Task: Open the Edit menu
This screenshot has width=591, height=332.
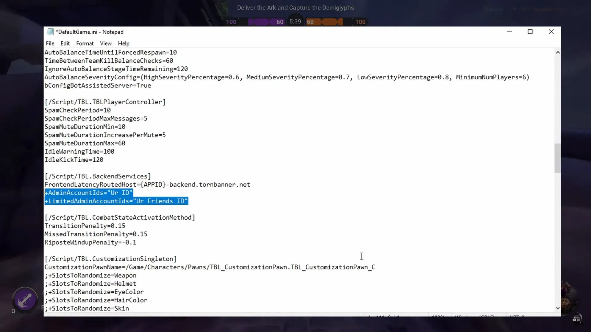Action: [x=65, y=43]
